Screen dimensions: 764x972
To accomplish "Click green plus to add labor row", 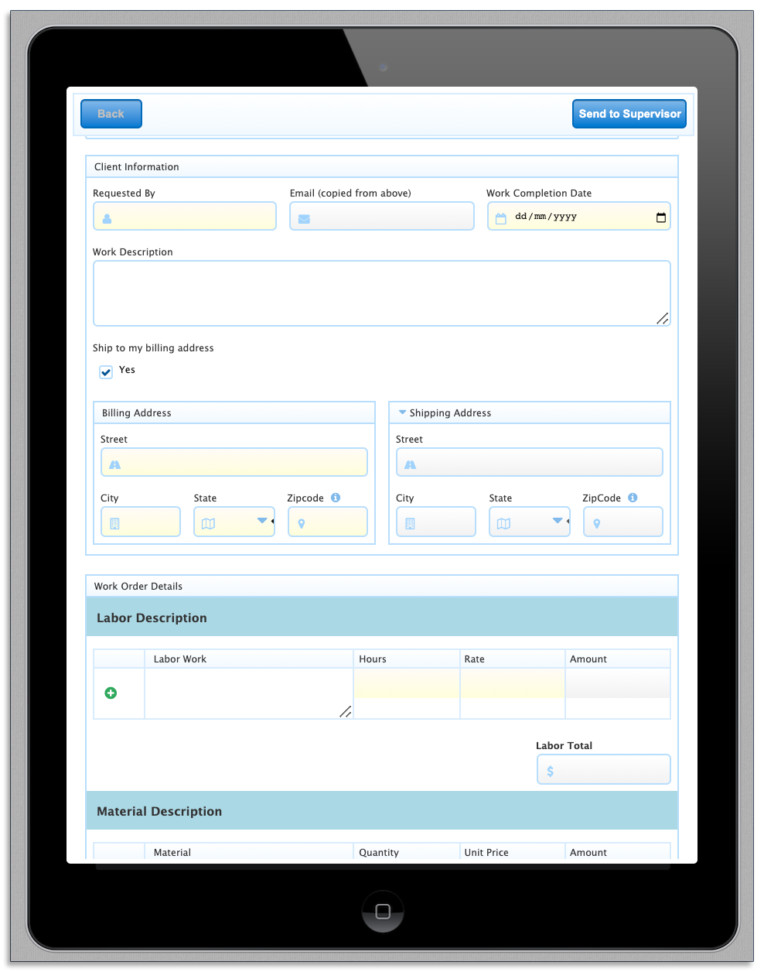I will click(x=111, y=693).
